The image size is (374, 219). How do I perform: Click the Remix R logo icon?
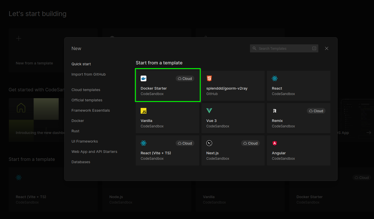275,111
